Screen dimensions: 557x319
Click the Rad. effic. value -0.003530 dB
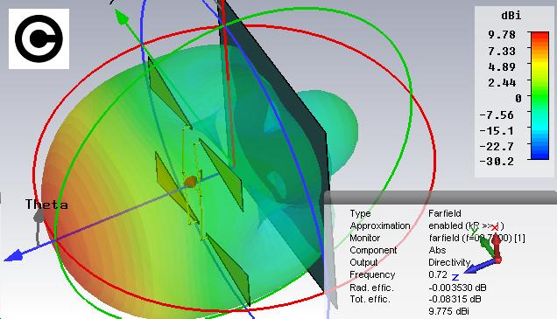[x=457, y=288]
